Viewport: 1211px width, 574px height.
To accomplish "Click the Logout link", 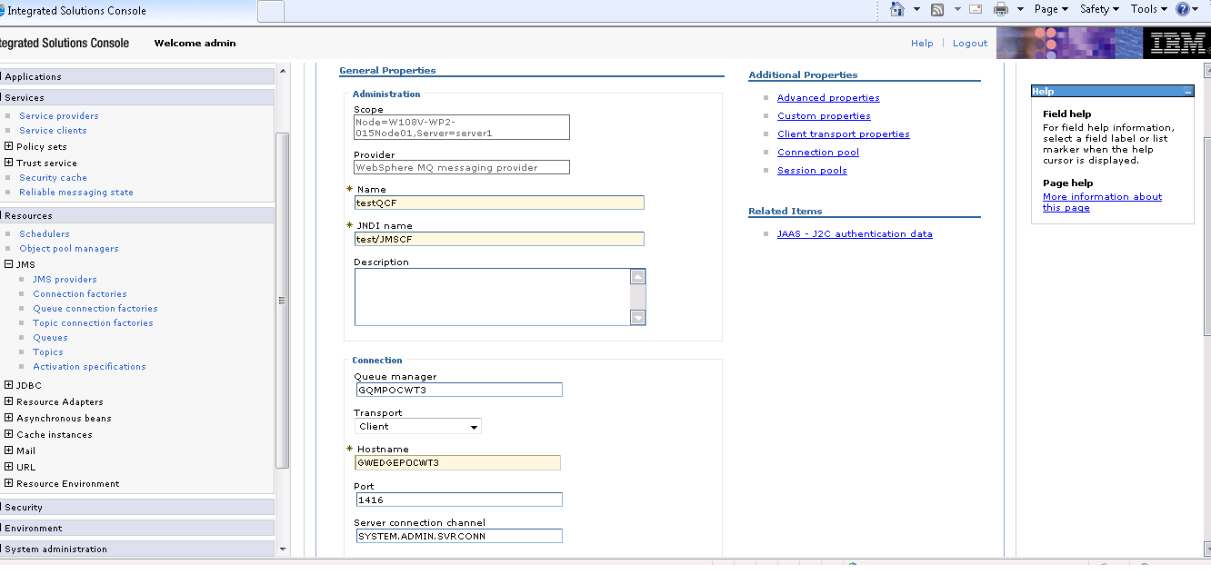I will pos(970,43).
